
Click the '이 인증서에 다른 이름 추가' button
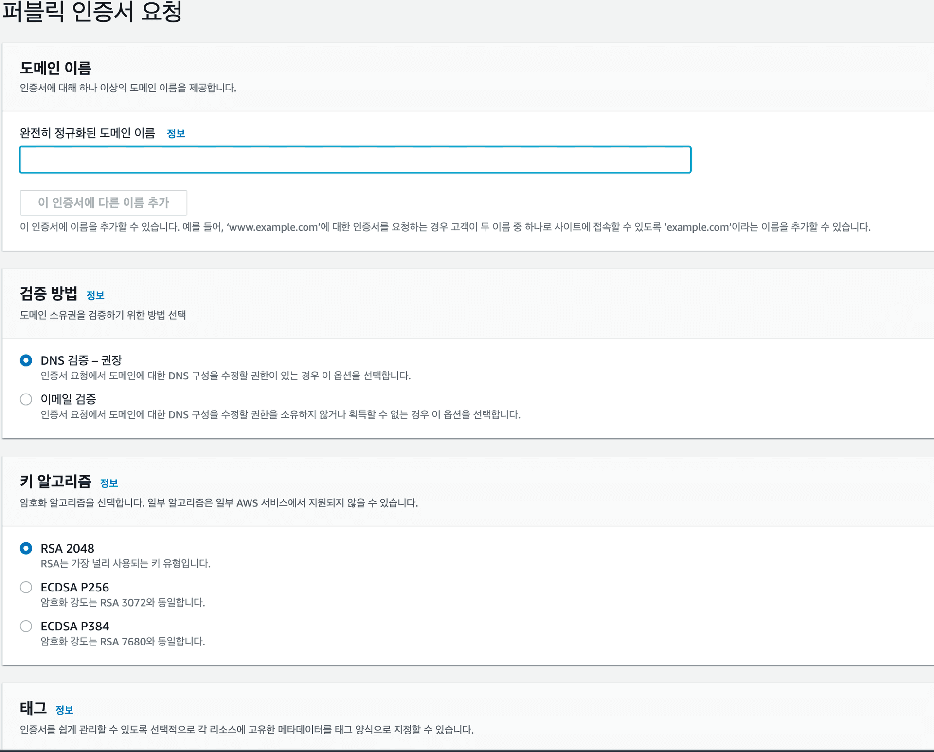(104, 203)
